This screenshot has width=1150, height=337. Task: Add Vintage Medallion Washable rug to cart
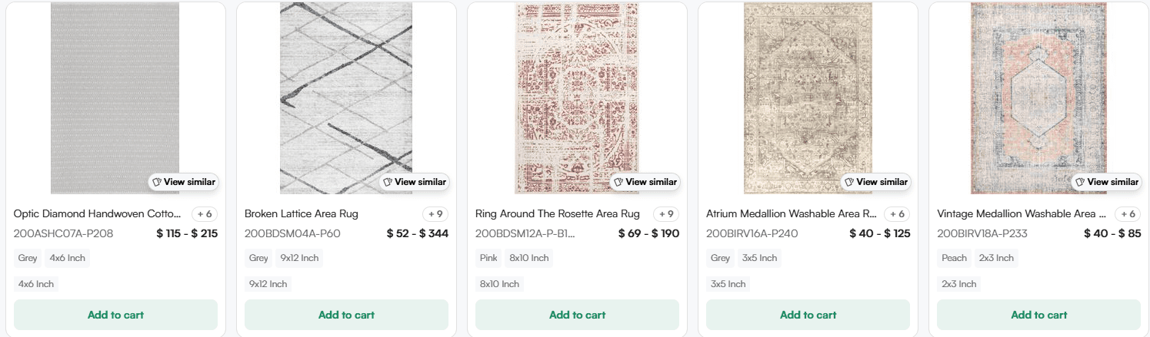click(1038, 315)
